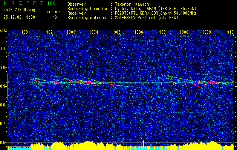The image size is (237, 150).
Task: Click time marker 1301
Action: pyautogui.click(x=26, y=32)
